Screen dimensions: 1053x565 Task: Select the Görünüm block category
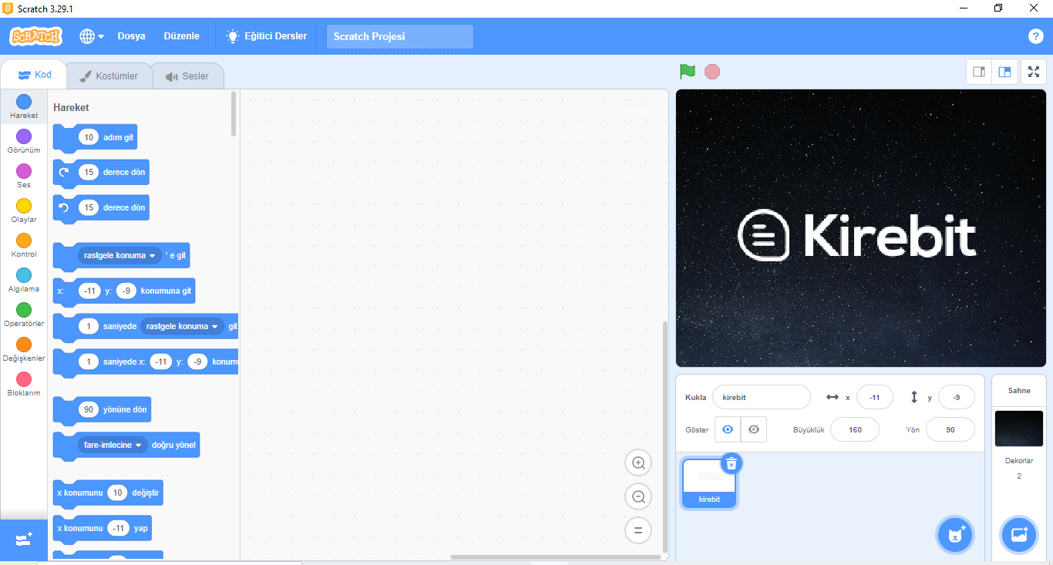pos(24,142)
